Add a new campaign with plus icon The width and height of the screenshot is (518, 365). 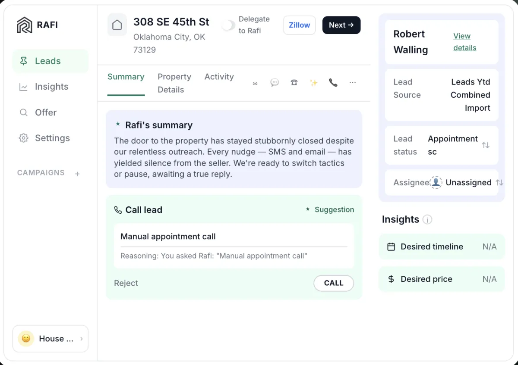[77, 174]
